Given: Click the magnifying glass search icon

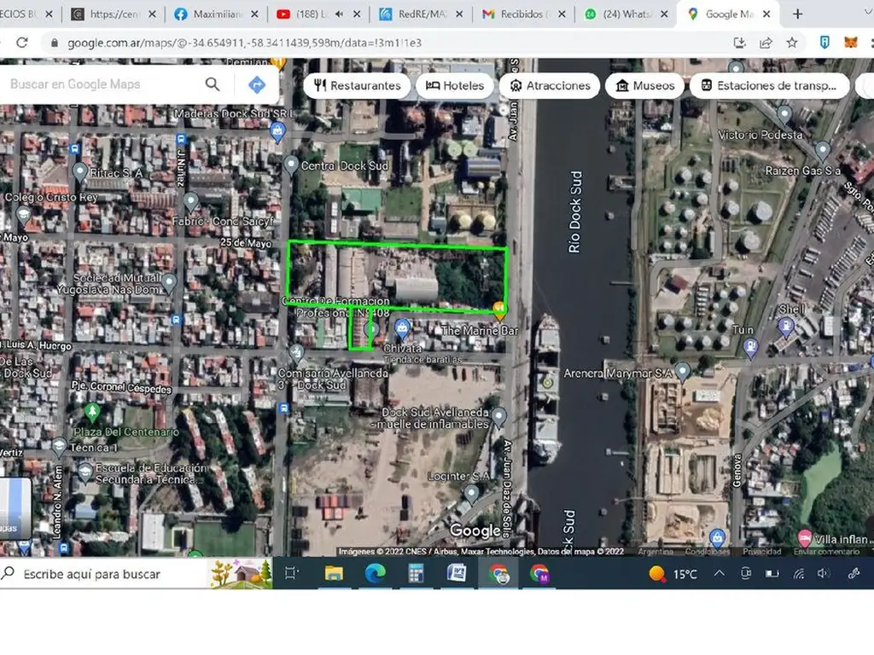Looking at the screenshot, I should click(x=213, y=84).
